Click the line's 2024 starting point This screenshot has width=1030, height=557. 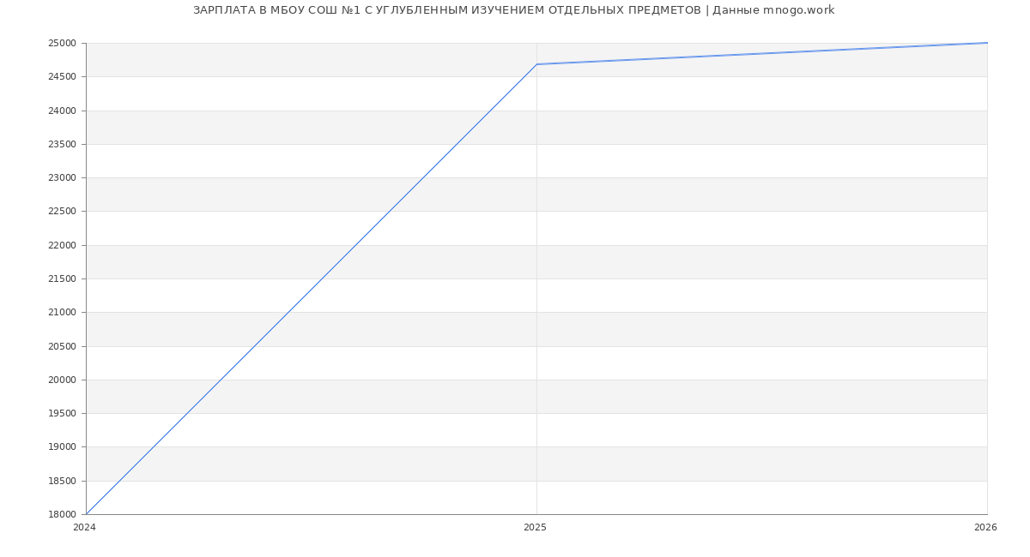tap(86, 514)
